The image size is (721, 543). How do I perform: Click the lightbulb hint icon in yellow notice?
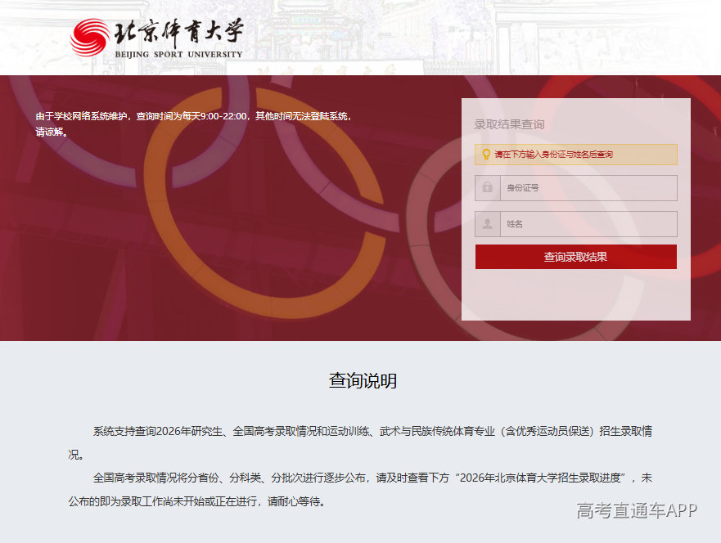tap(486, 154)
